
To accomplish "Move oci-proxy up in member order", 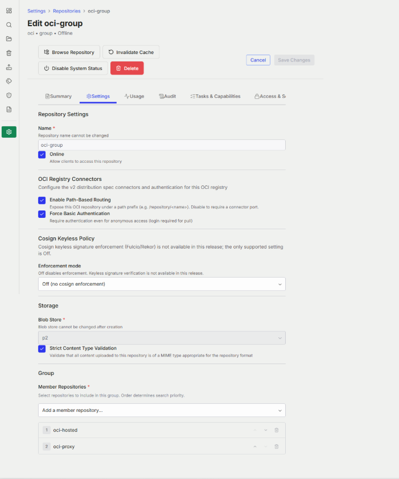I will point(254,447).
